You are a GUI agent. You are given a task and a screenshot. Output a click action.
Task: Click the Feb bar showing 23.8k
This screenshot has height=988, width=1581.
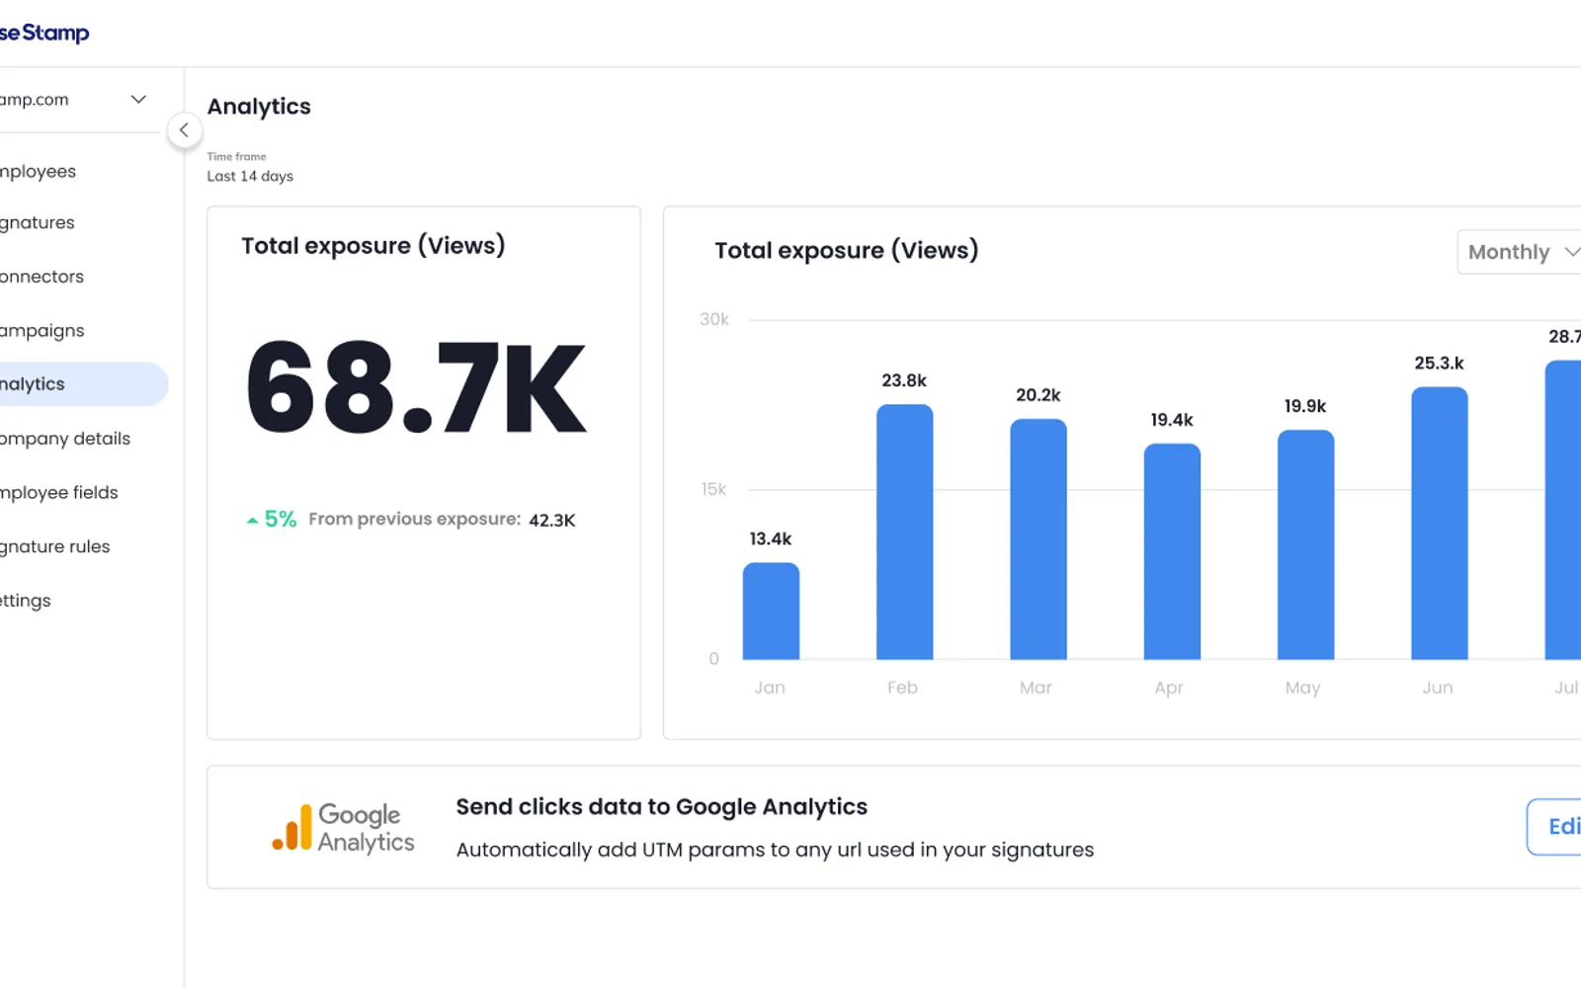(904, 532)
